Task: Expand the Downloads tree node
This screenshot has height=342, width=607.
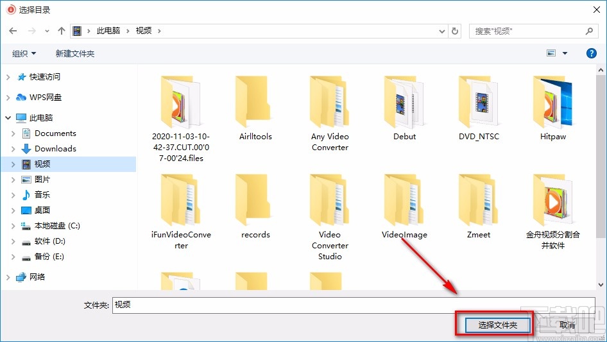Action: point(13,149)
